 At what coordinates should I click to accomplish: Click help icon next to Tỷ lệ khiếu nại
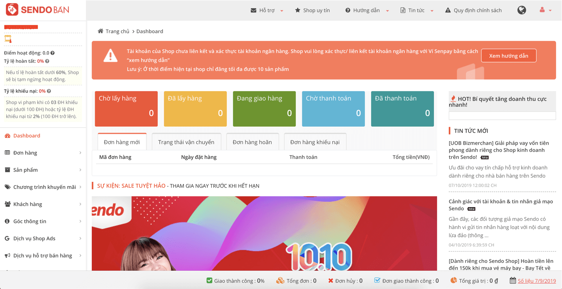(49, 91)
